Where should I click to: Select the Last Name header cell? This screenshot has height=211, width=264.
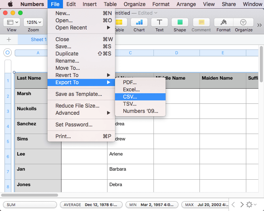[31, 81]
